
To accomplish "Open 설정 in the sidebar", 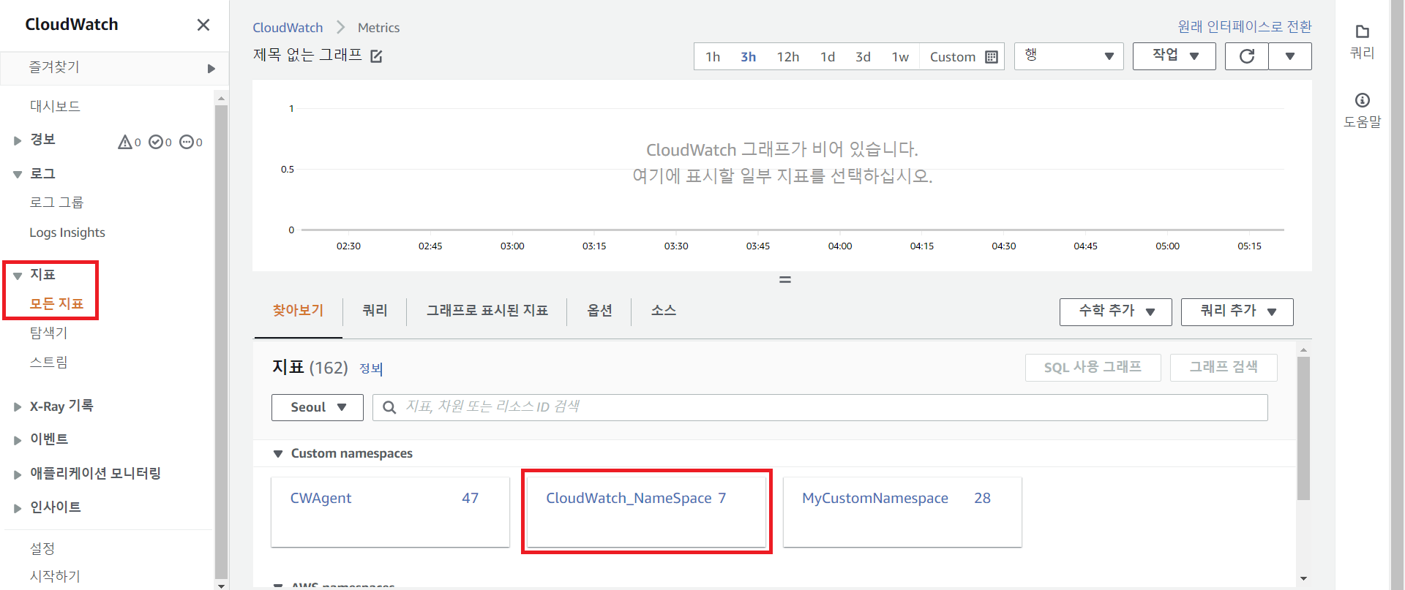I will 42,548.
